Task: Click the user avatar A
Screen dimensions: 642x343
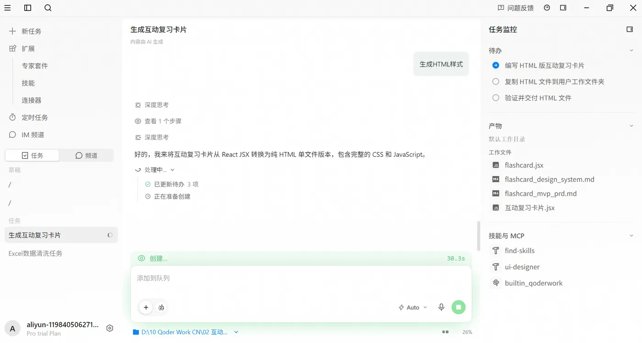Action: (12, 328)
